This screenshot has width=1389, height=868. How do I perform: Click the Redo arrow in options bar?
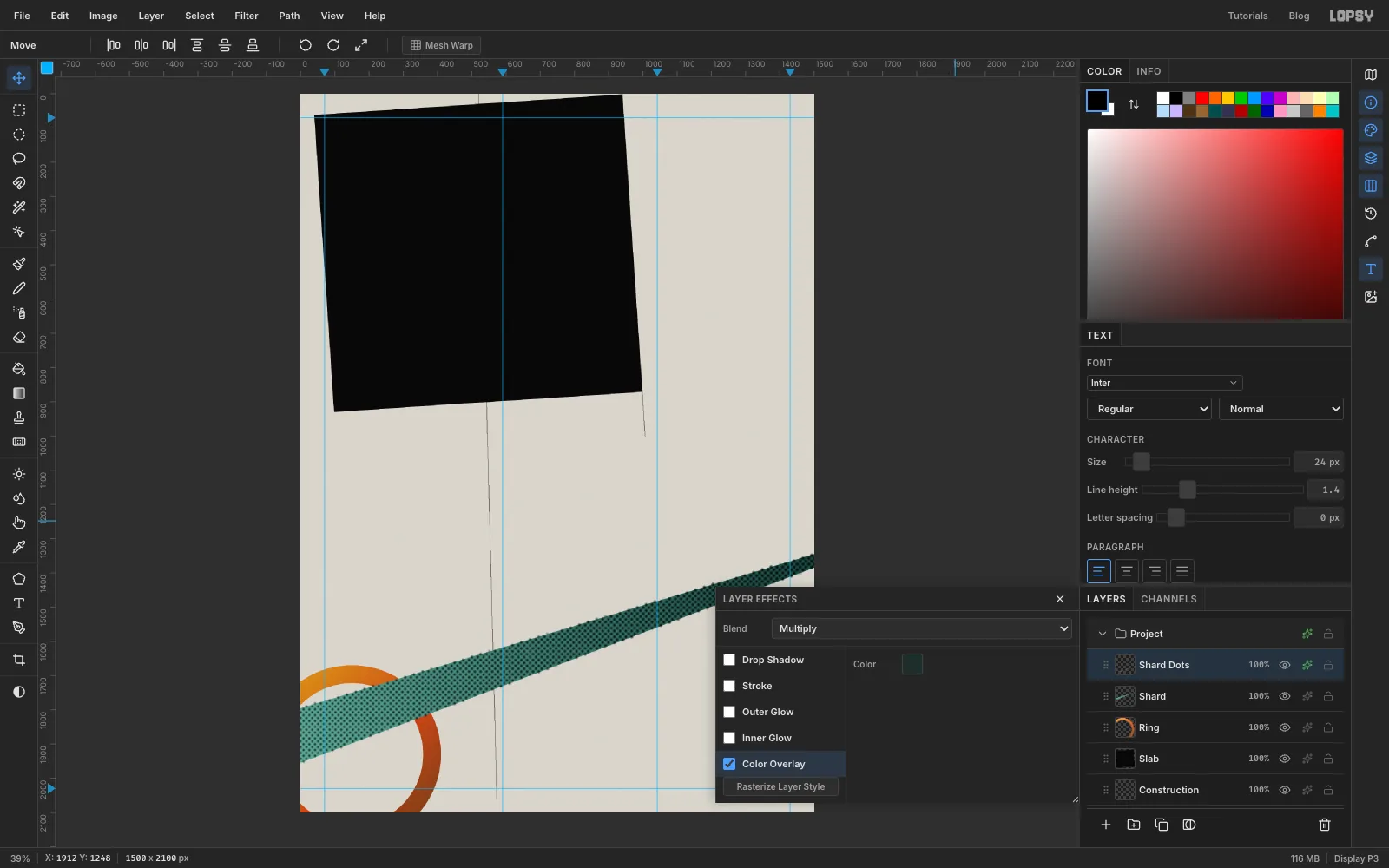tap(333, 45)
